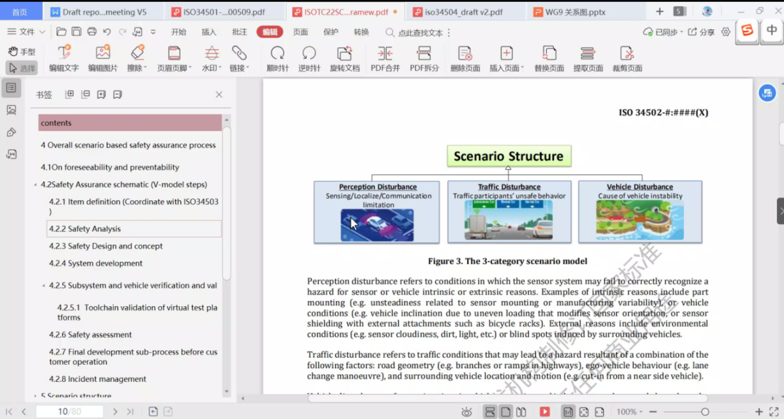This screenshot has width=784, height=419.
Task: Open the thumbnails panel in left sidebar
Action: click(x=11, y=110)
